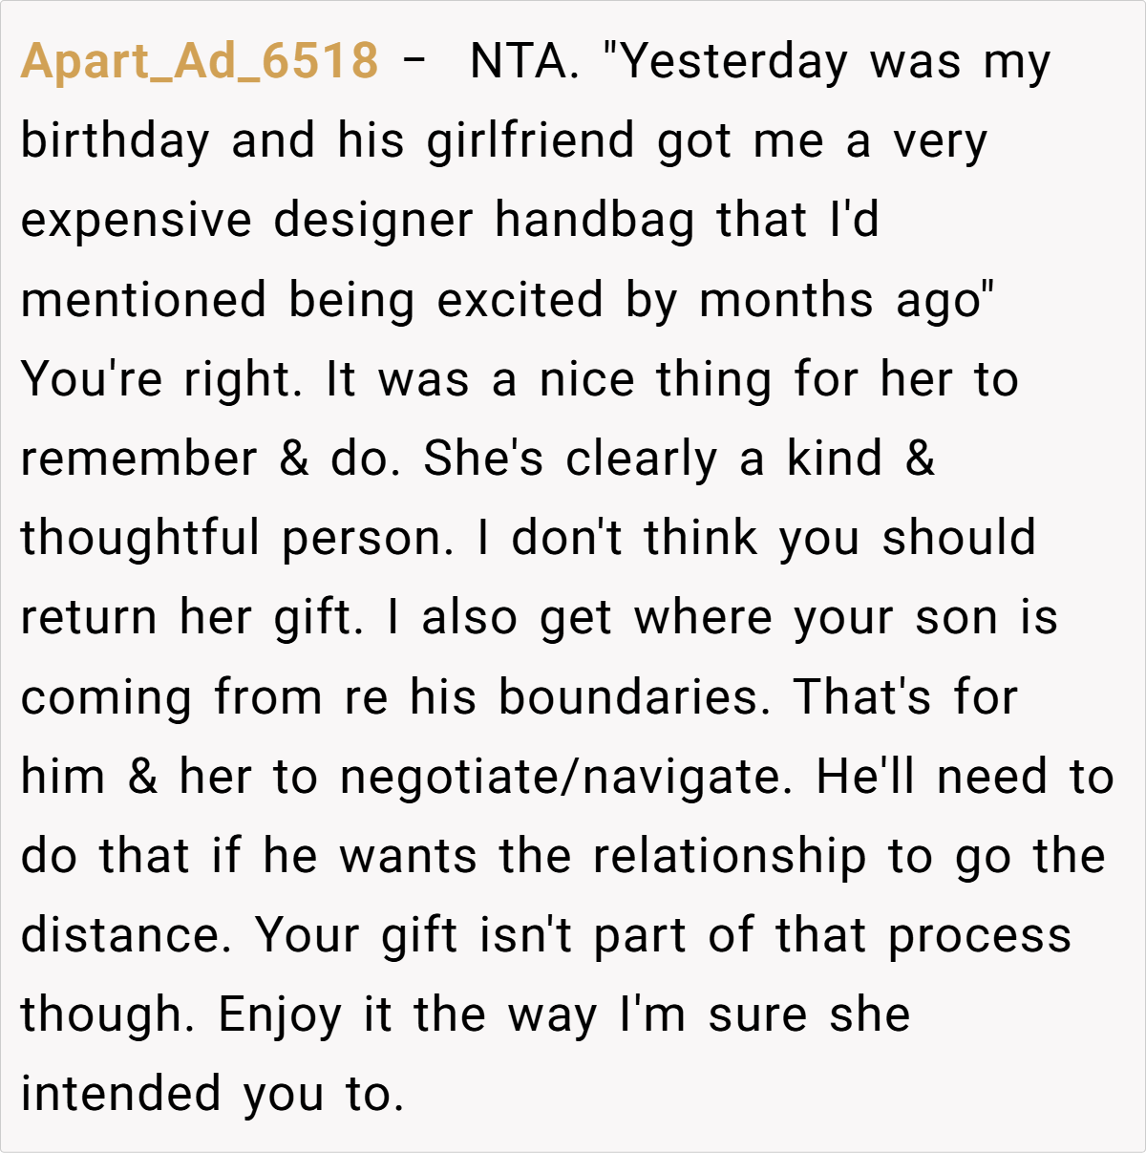Click the word "distance" in the comment
The width and height of the screenshot is (1146, 1153).
(x=124, y=934)
